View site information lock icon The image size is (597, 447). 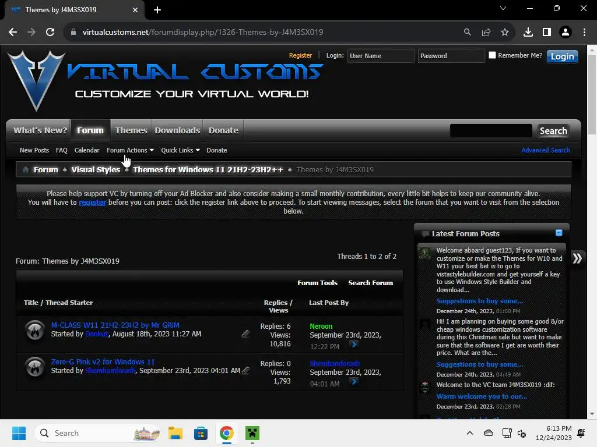[73, 33]
